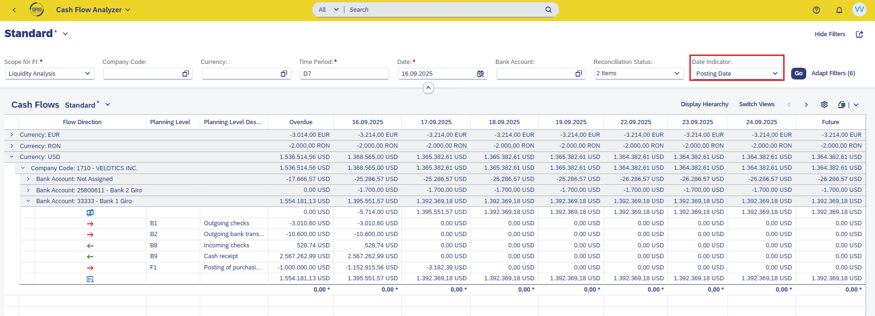875x316 pixels.
Task: Click the export to spreadsheet icon
Action: click(842, 104)
